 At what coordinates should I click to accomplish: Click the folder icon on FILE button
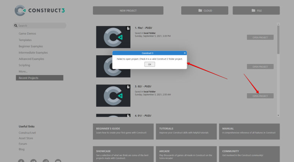tap(253, 11)
